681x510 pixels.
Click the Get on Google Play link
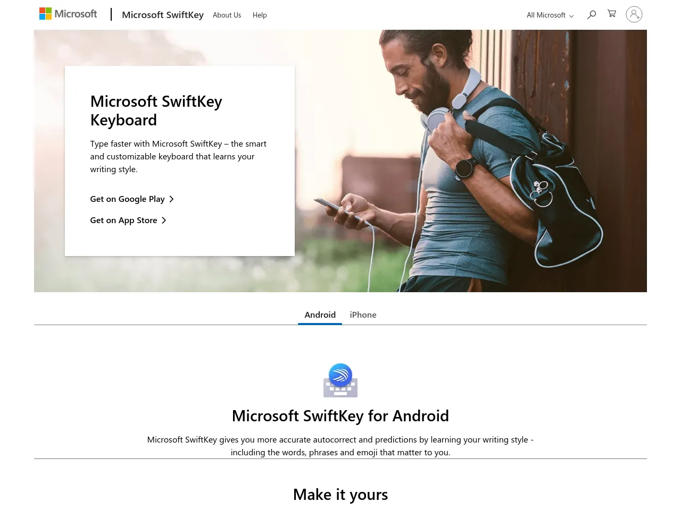tap(127, 199)
